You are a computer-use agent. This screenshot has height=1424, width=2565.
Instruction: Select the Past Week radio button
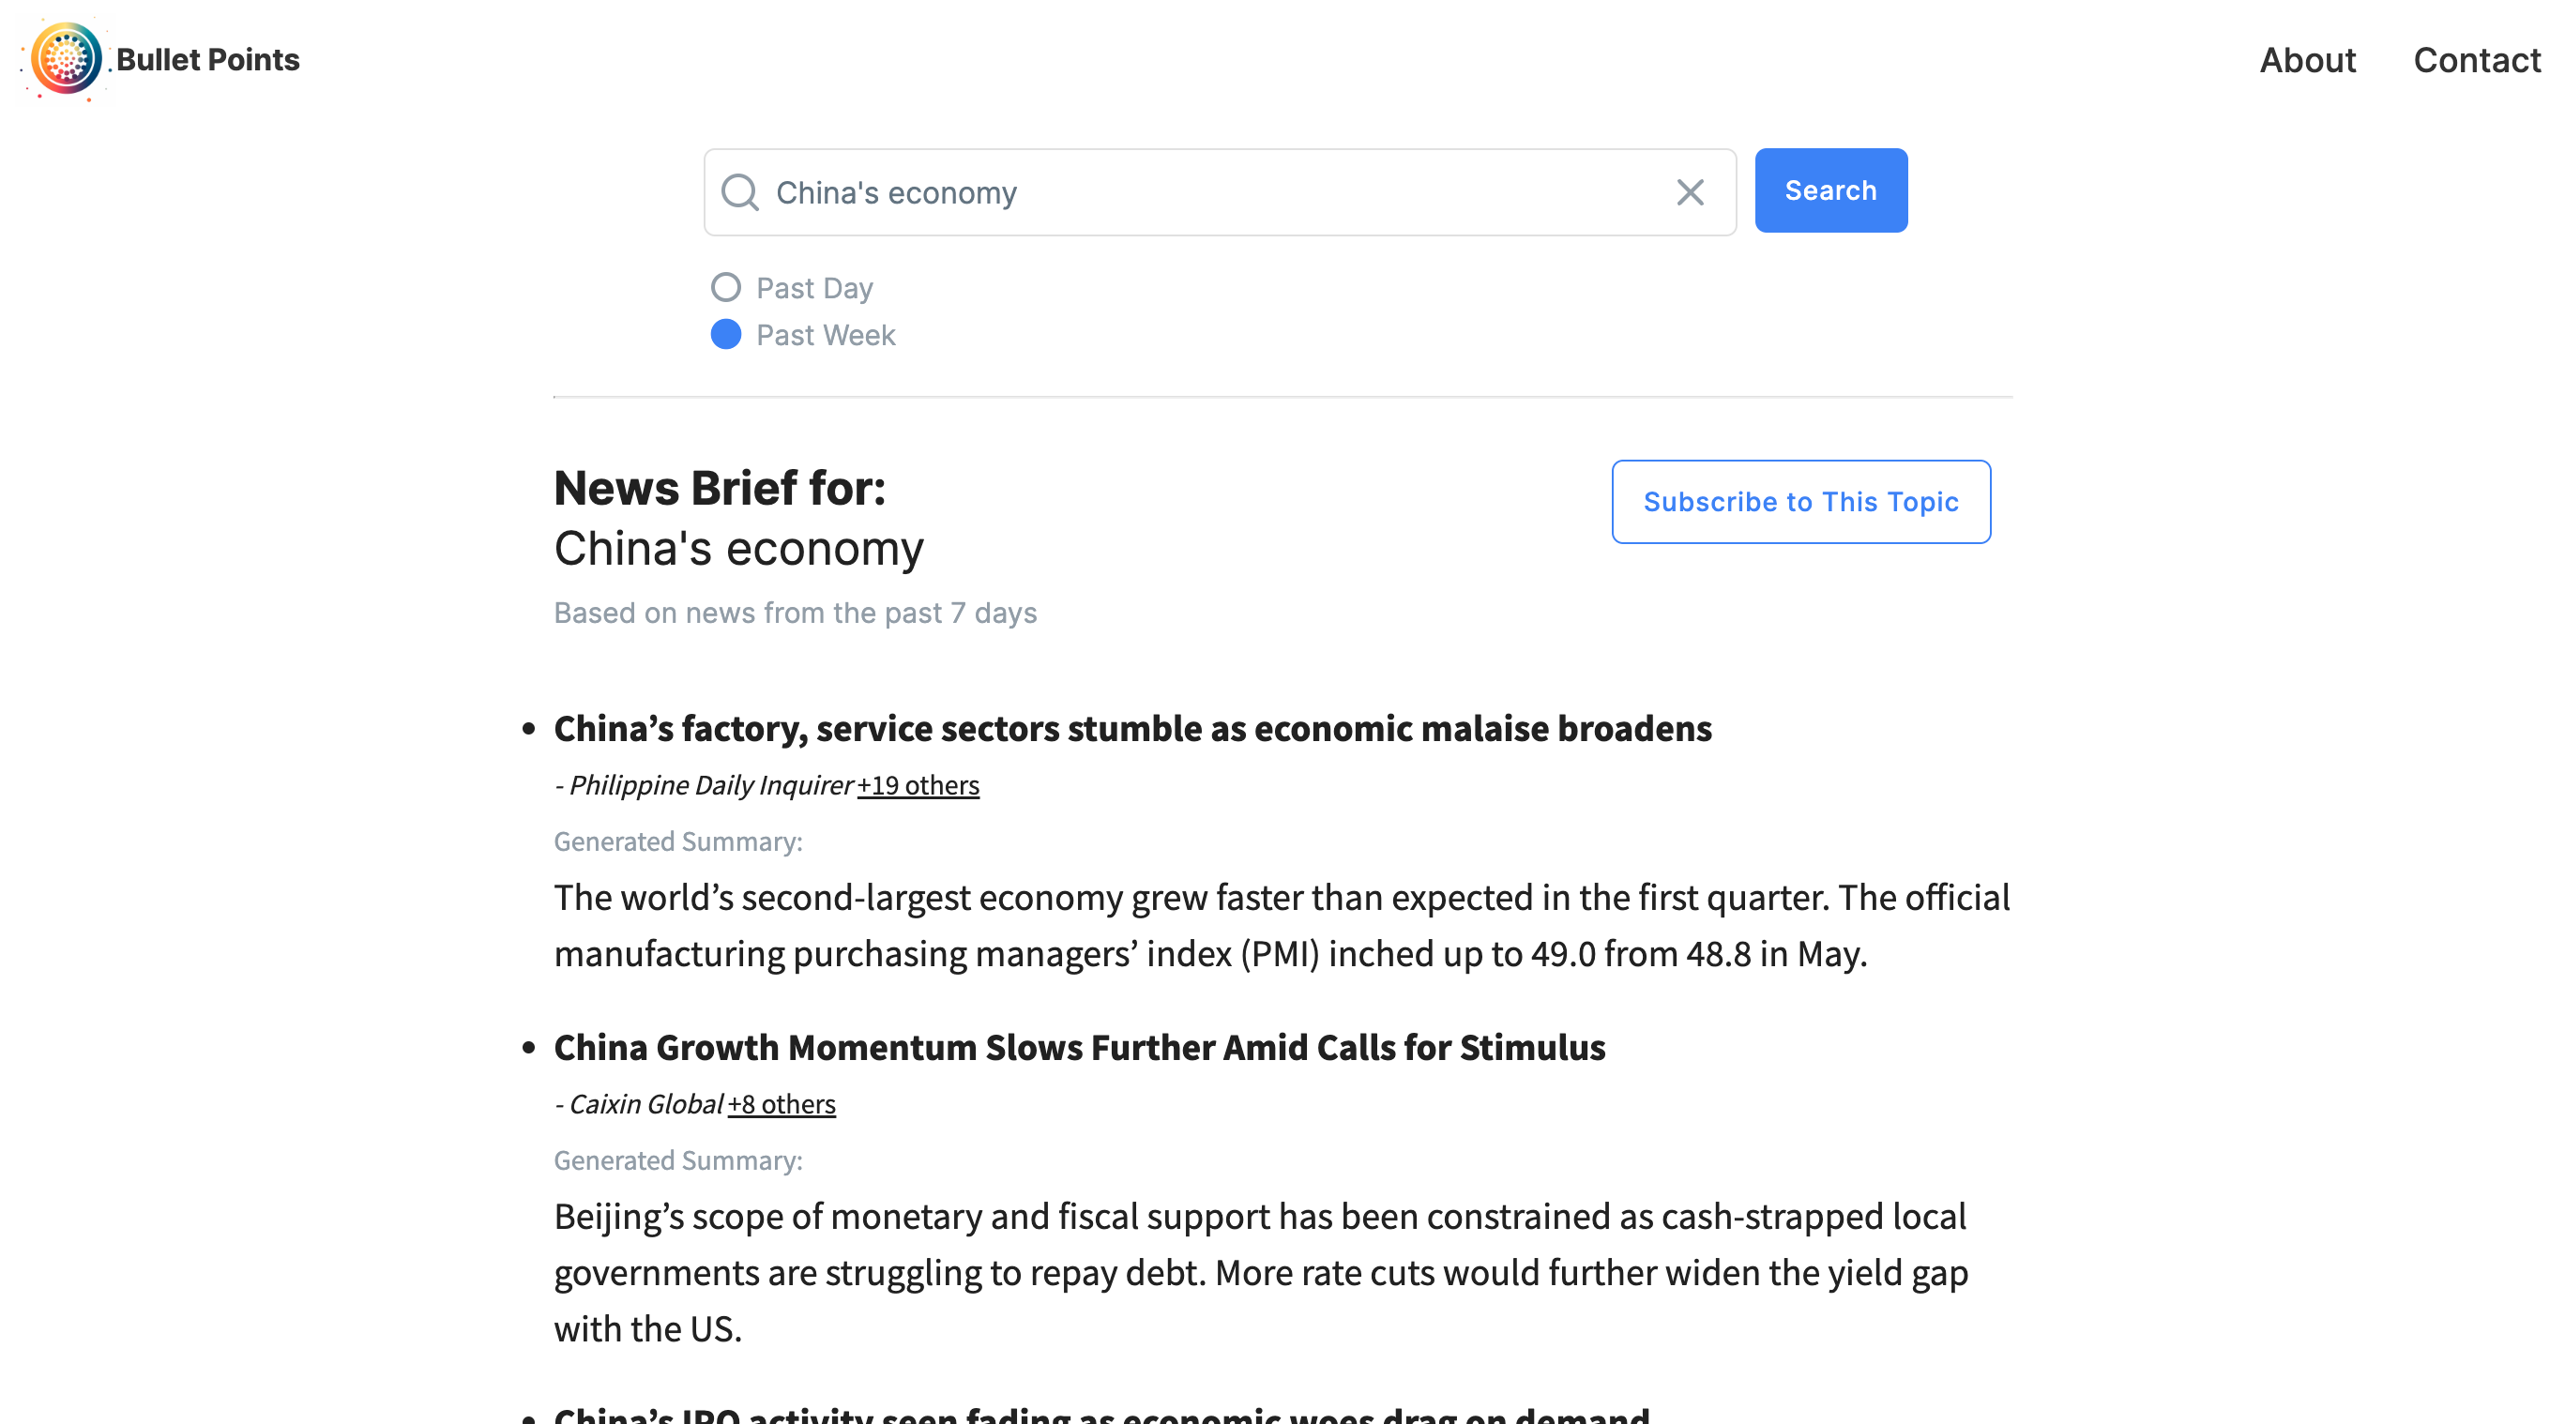pyautogui.click(x=726, y=335)
